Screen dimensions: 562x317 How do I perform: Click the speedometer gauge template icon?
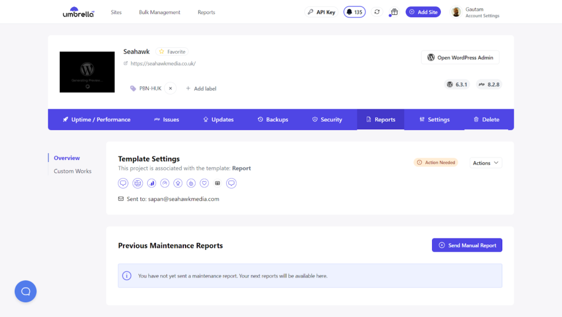pos(165,183)
